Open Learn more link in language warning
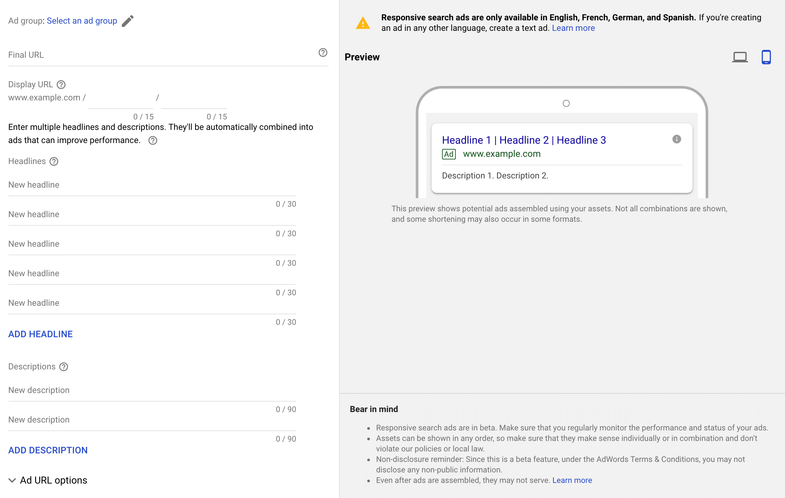 click(573, 28)
